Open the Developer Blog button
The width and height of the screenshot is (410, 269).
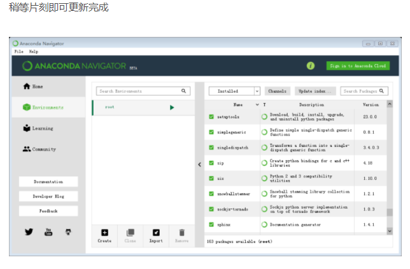(x=48, y=196)
